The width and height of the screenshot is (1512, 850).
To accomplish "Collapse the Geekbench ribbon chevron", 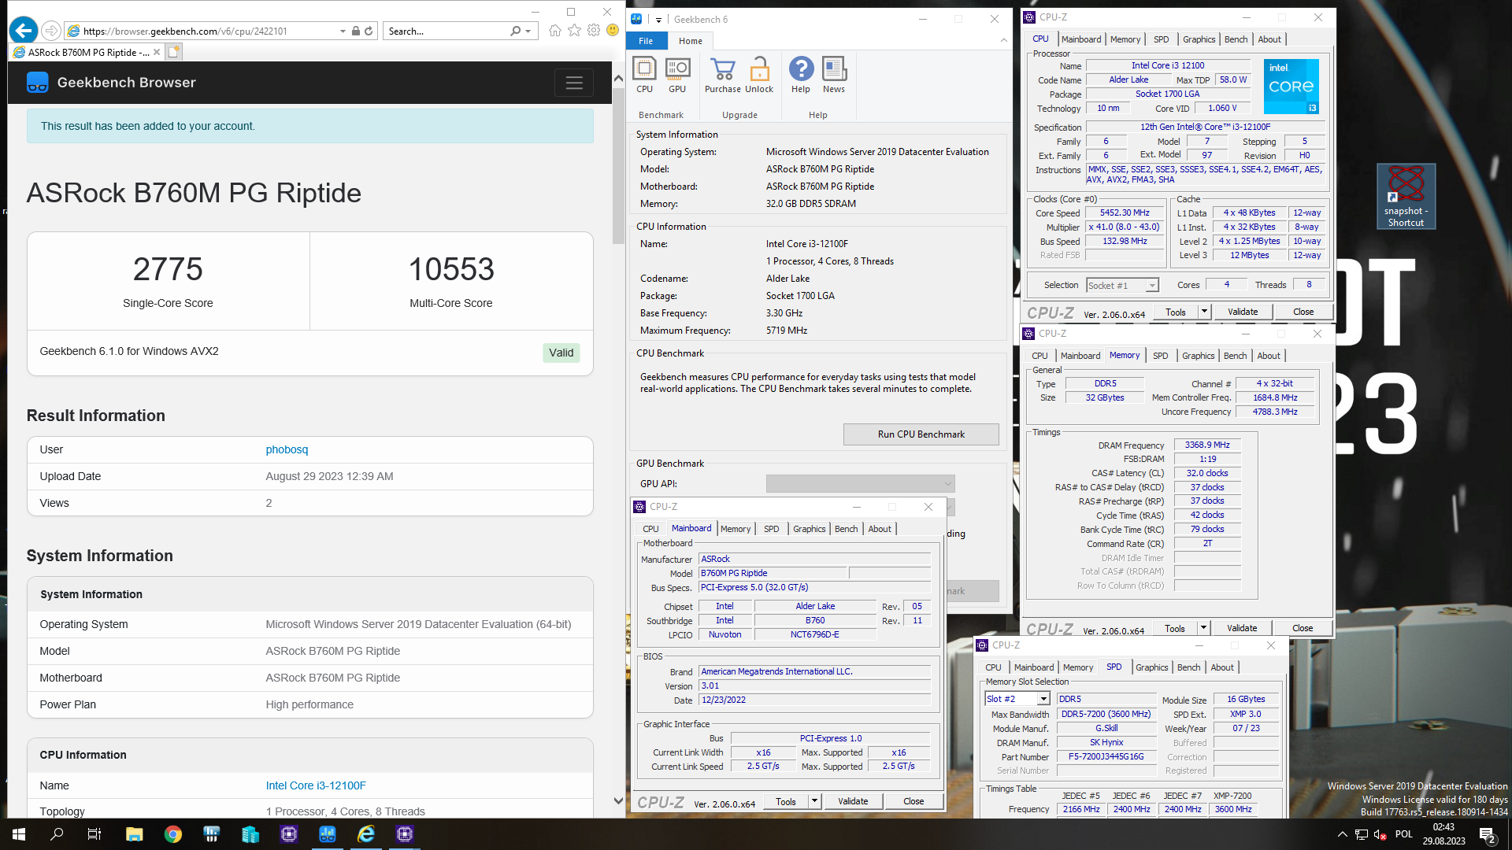I will [x=1003, y=41].
